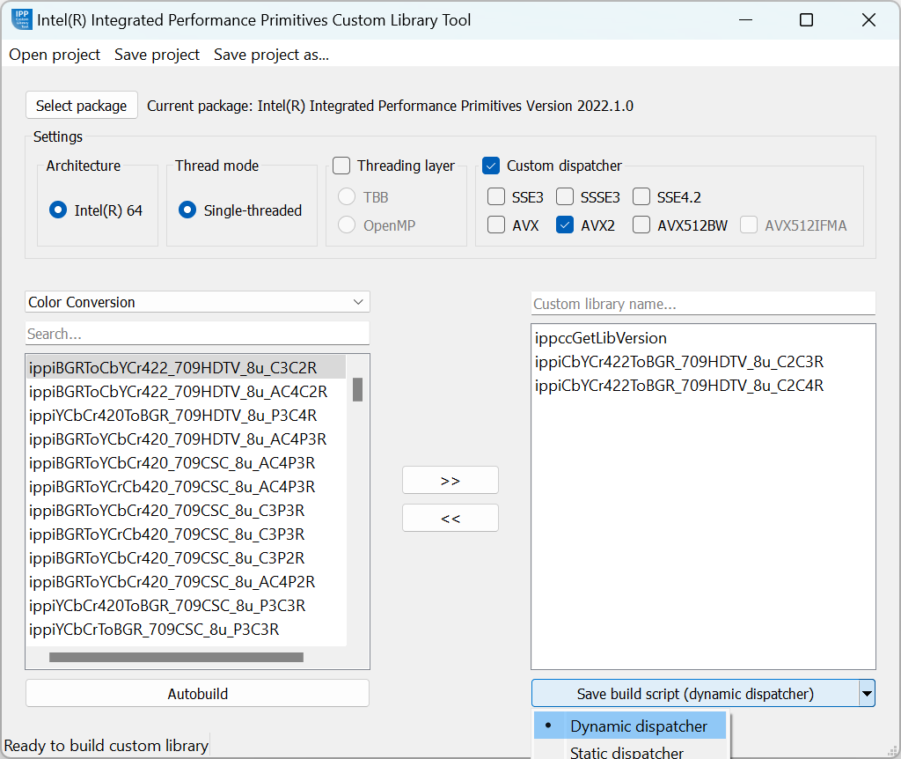Select the Intel(R) 64 architecture radio button

pyautogui.click(x=58, y=210)
